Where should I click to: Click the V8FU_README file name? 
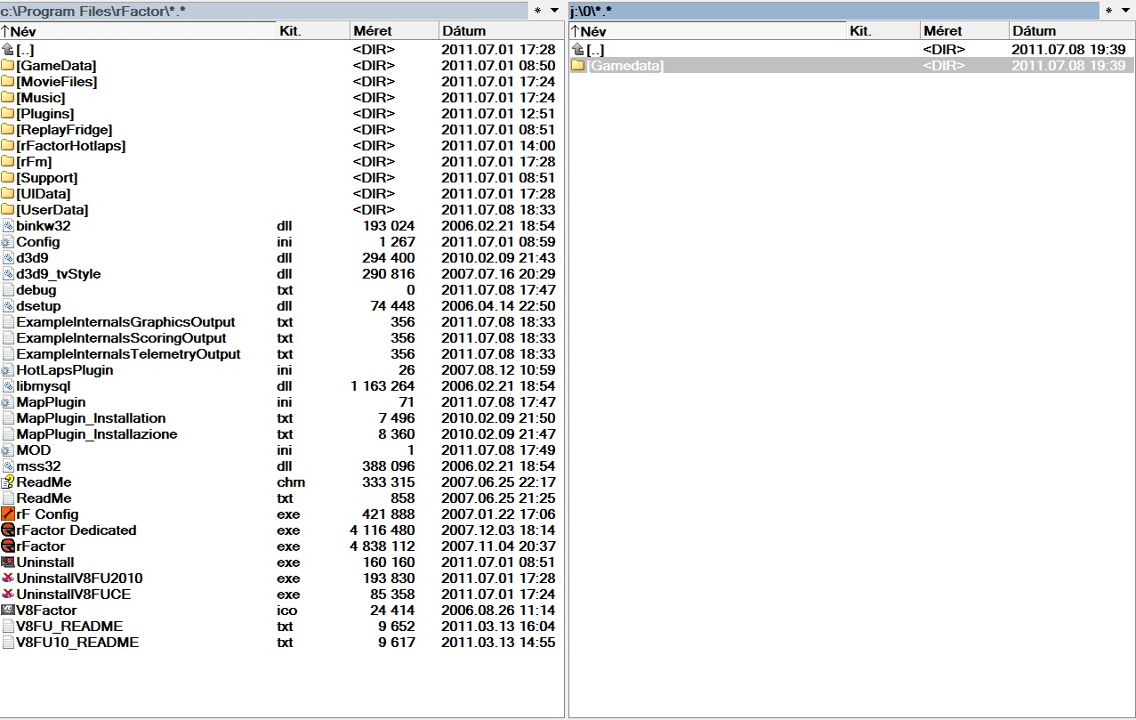click(70, 627)
